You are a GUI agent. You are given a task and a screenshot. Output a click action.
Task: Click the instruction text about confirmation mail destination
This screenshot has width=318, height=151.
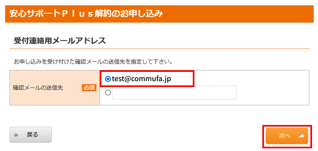coord(94,62)
